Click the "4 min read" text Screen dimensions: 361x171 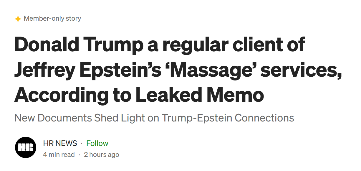click(x=59, y=154)
